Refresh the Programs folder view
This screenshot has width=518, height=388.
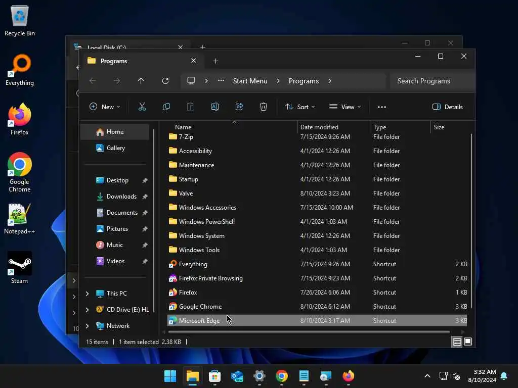pos(165,81)
